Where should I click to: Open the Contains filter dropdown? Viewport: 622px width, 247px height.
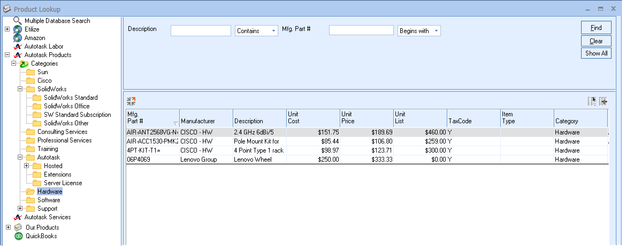(x=273, y=31)
